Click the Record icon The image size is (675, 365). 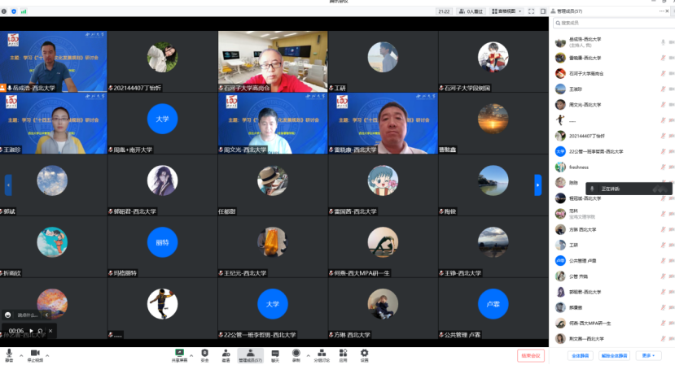[x=296, y=354]
